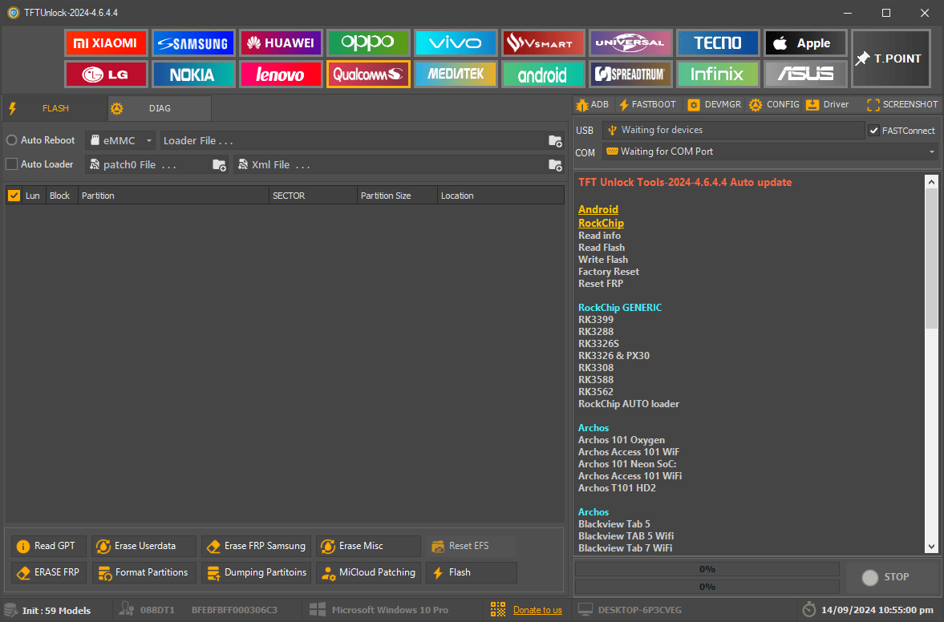Image resolution: width=944 pixels, height=622 pixels.
Task: Open the Donate to us link
Action: (537, 610)
